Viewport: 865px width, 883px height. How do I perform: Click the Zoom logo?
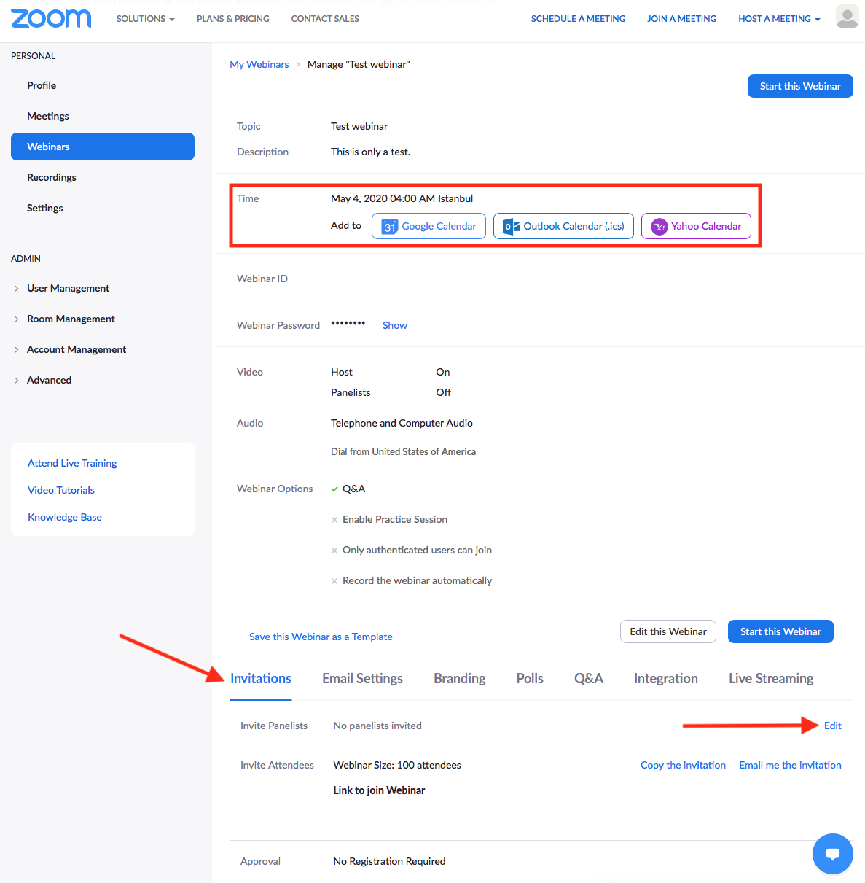pyautogui.click(x=51, y=18)
